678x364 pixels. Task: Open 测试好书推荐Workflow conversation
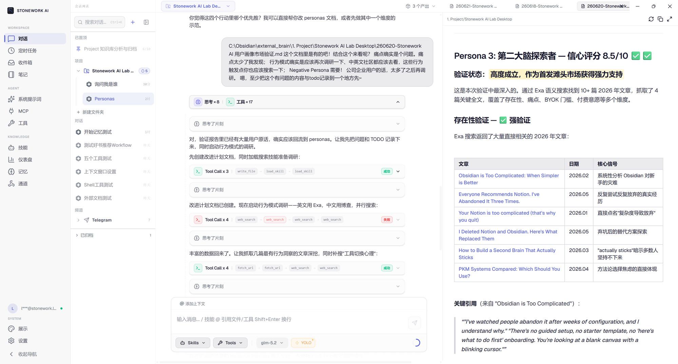coord(113,145)
